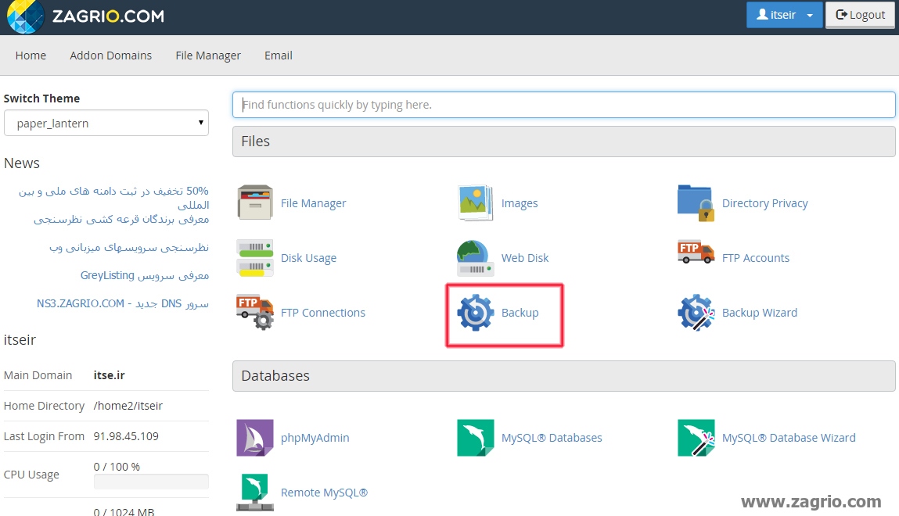Screen dimensions: 899x516
Task: Click the main domain value itse.ir
Action: (x=109, y=375)
